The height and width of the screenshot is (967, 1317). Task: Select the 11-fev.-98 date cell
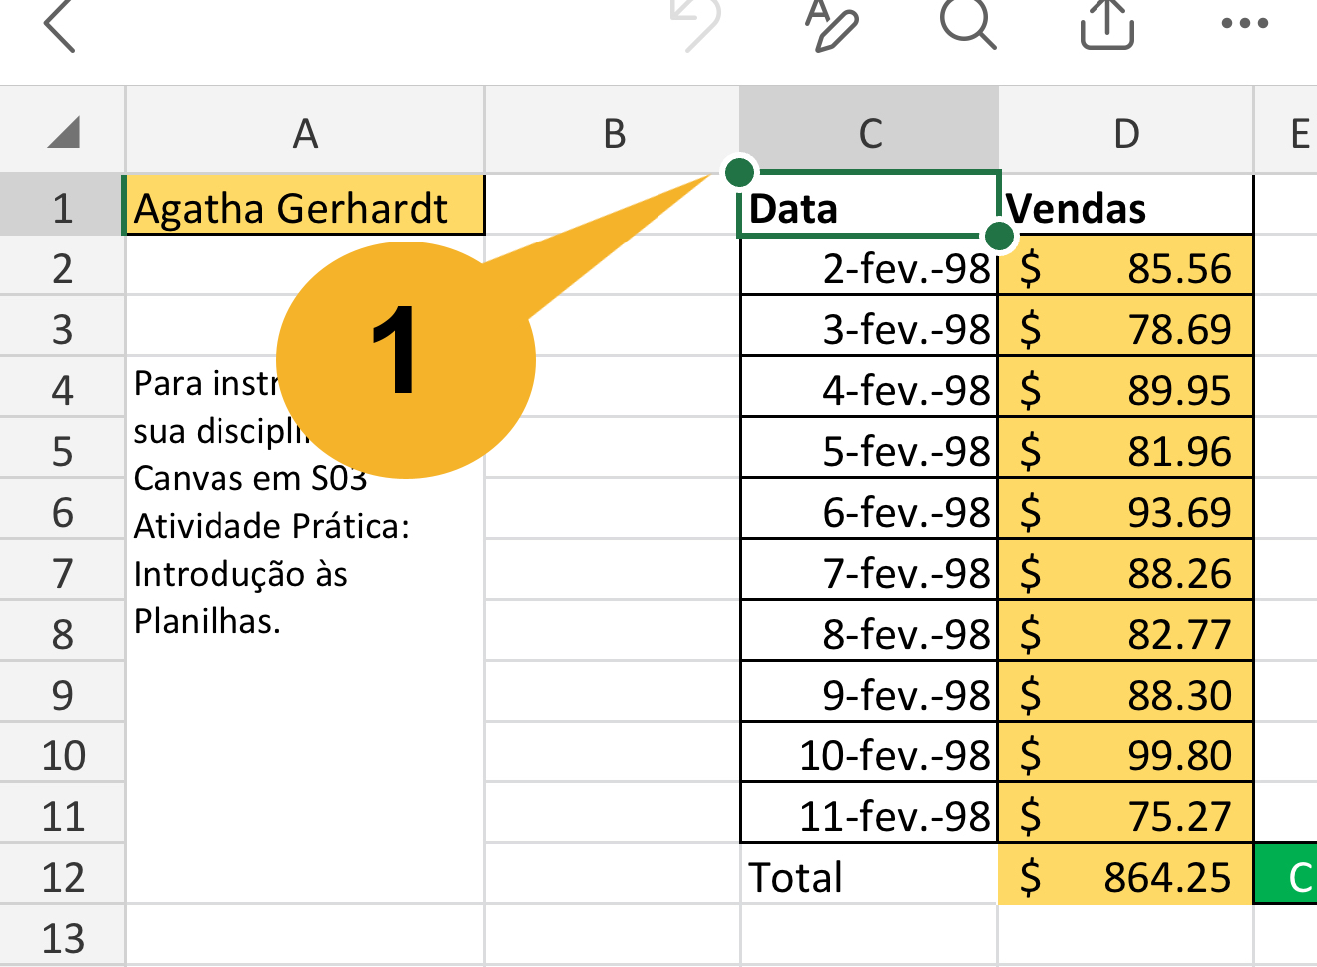click(x=869, y=815)
